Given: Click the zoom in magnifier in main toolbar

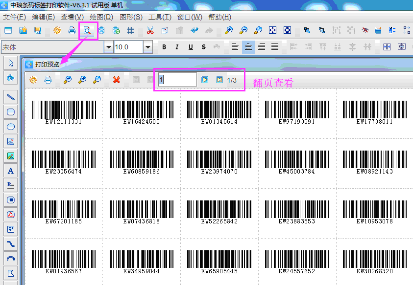Looking at the screenshot, I should tap(228, 30).
